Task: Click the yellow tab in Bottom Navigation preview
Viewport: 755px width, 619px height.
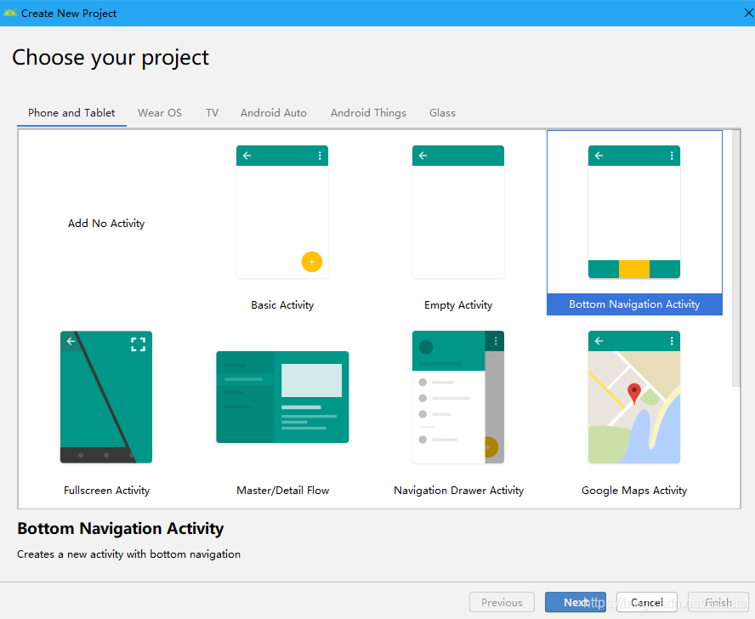Action: coord(634,269)
